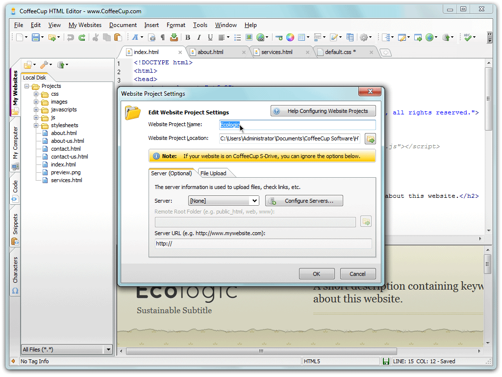This screenshot has width=502, height=377.
Task: Switch to the File Upload tab
Action: point(213,173)
